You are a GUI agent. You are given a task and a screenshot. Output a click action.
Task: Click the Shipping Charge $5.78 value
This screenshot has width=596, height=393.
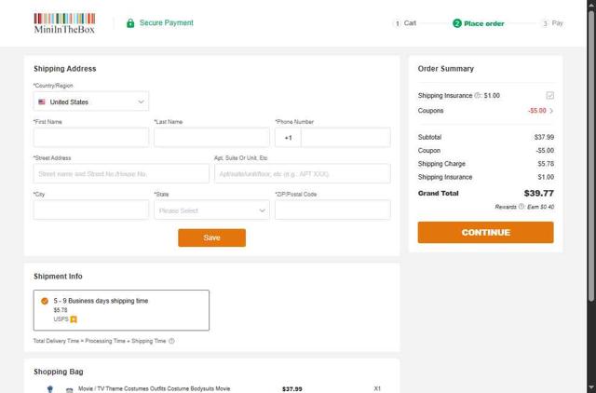pyautogui.click(x=546, y=164)
